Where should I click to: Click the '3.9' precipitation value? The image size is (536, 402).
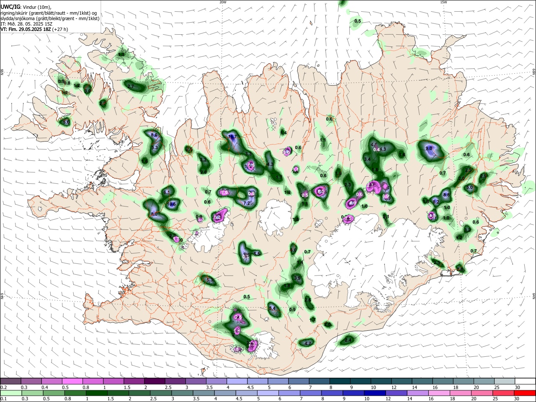pyautogui.click(x=298, y=278)
